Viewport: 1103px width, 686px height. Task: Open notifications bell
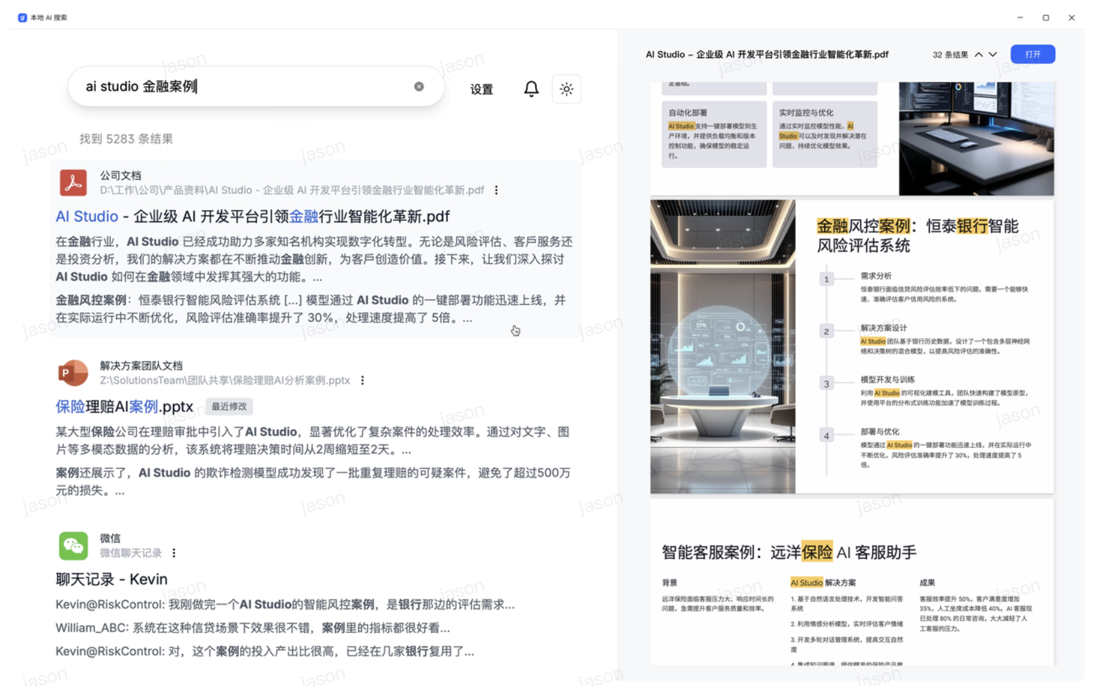[531, 89]
